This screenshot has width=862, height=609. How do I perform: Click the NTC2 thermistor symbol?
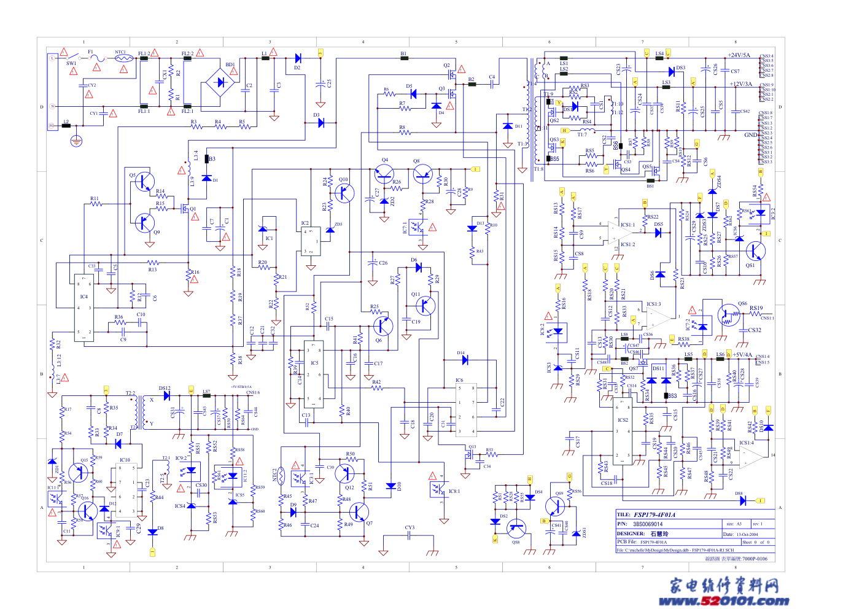point(281,476)
